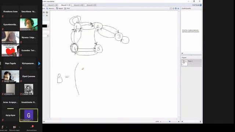Click the whiteboard vertical scrollbar
The height and width of the screenshot is (132, 235).
pos(179,64)
